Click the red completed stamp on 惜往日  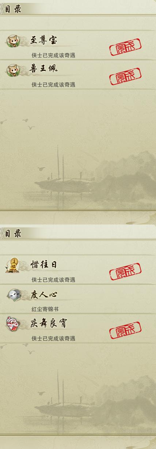coord(125,272)
